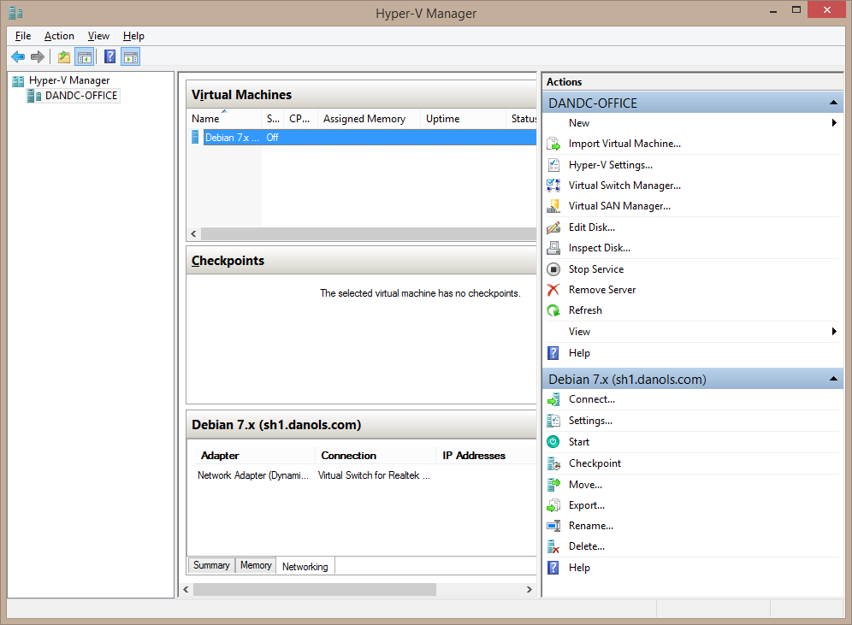
Task: Click the Delete icon with red X
Action: click(553, 546)
